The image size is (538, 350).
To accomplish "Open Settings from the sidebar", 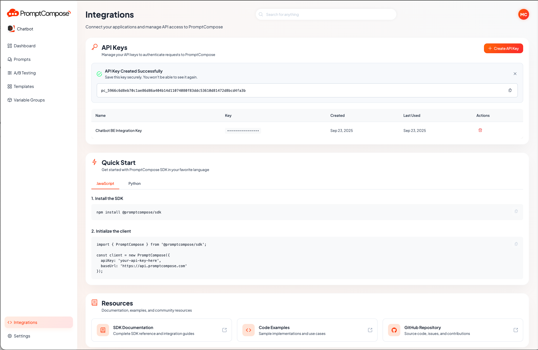I will pos(22,336).
